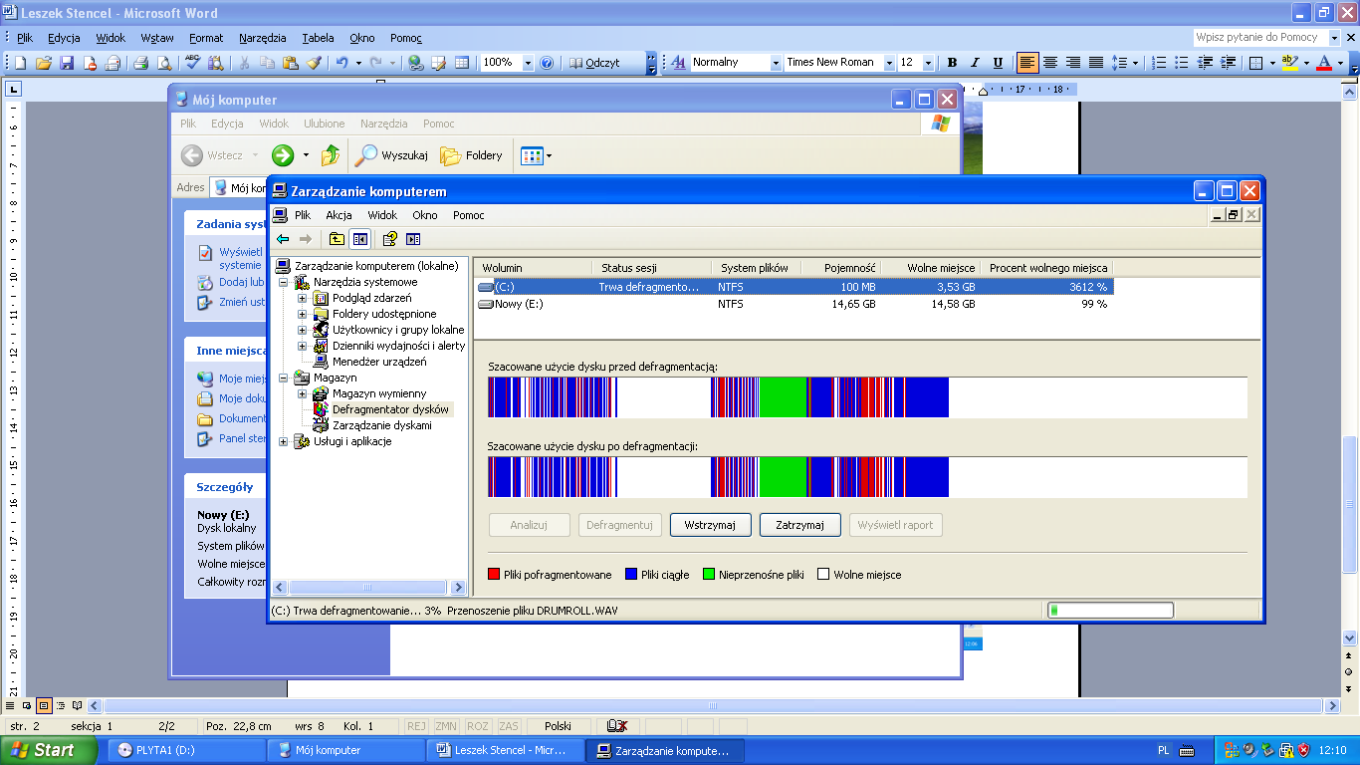Go up one level in Zarządzanie komputerem toolbar
The image size is (1360, 765).
(x=338, y=239)
